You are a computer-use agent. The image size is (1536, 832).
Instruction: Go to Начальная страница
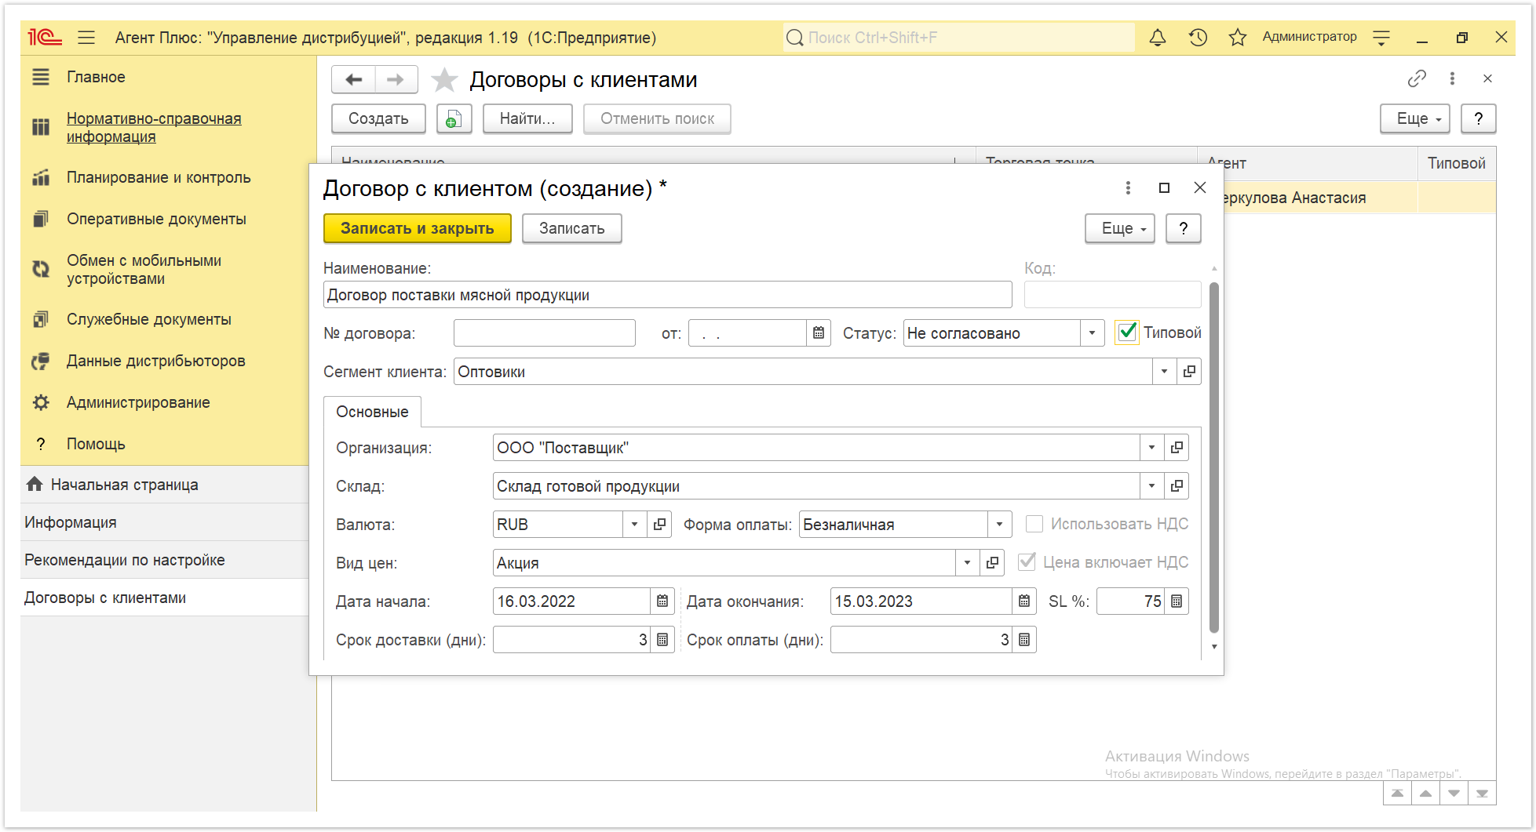pos(124,485)
